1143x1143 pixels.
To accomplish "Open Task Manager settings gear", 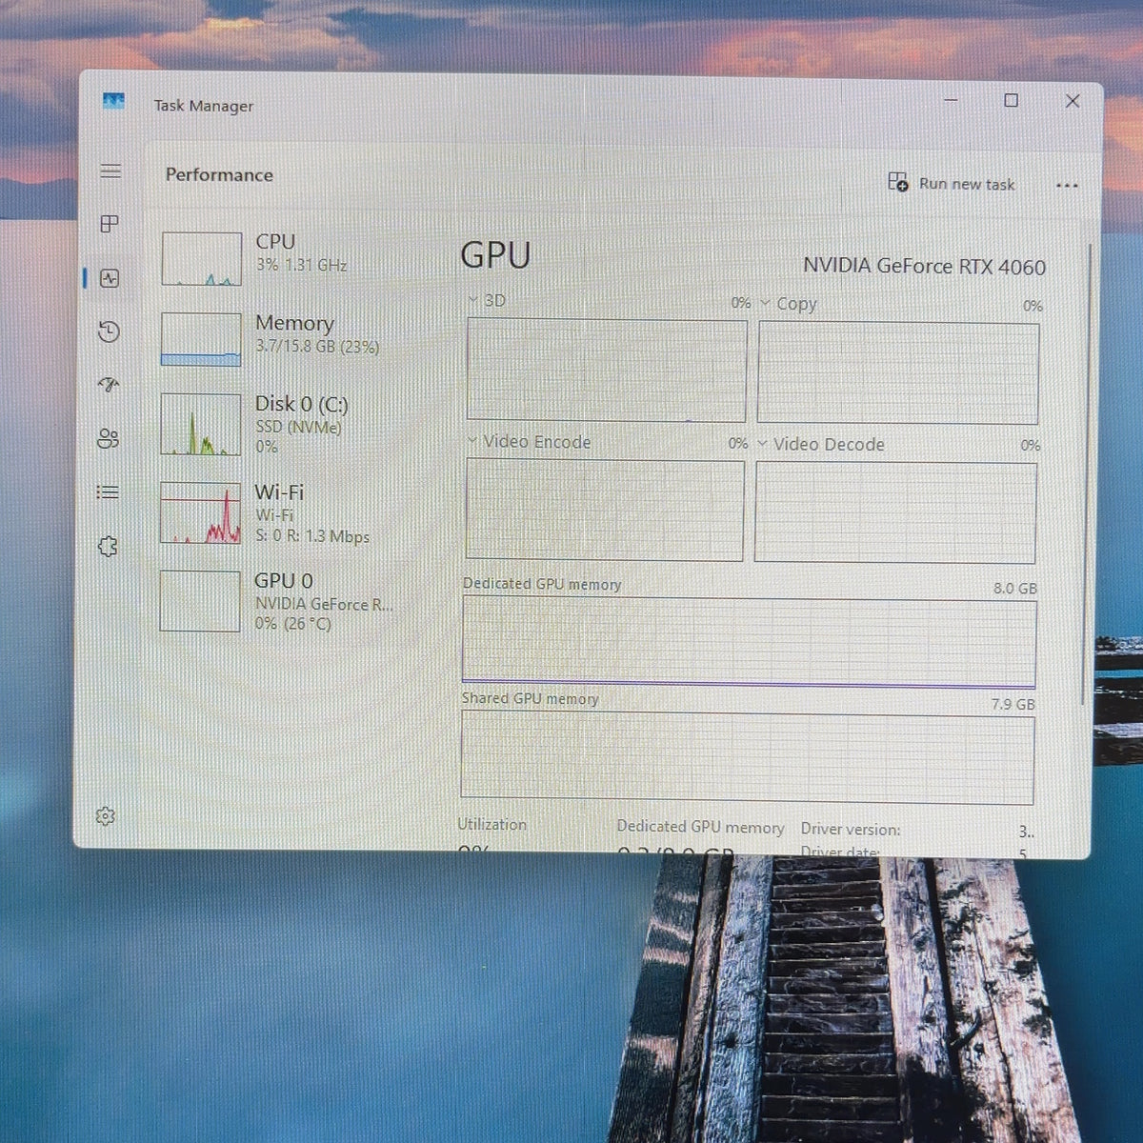I will pyautogui.click(x=106, y=816).
